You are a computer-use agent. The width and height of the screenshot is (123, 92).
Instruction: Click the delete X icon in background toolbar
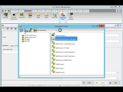pyautogui.click(x=15, y=29)
